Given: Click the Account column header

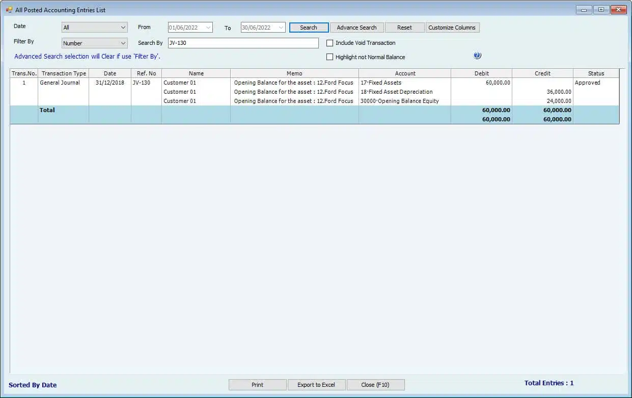Looking at the screenshot, I should coord(405,73).
